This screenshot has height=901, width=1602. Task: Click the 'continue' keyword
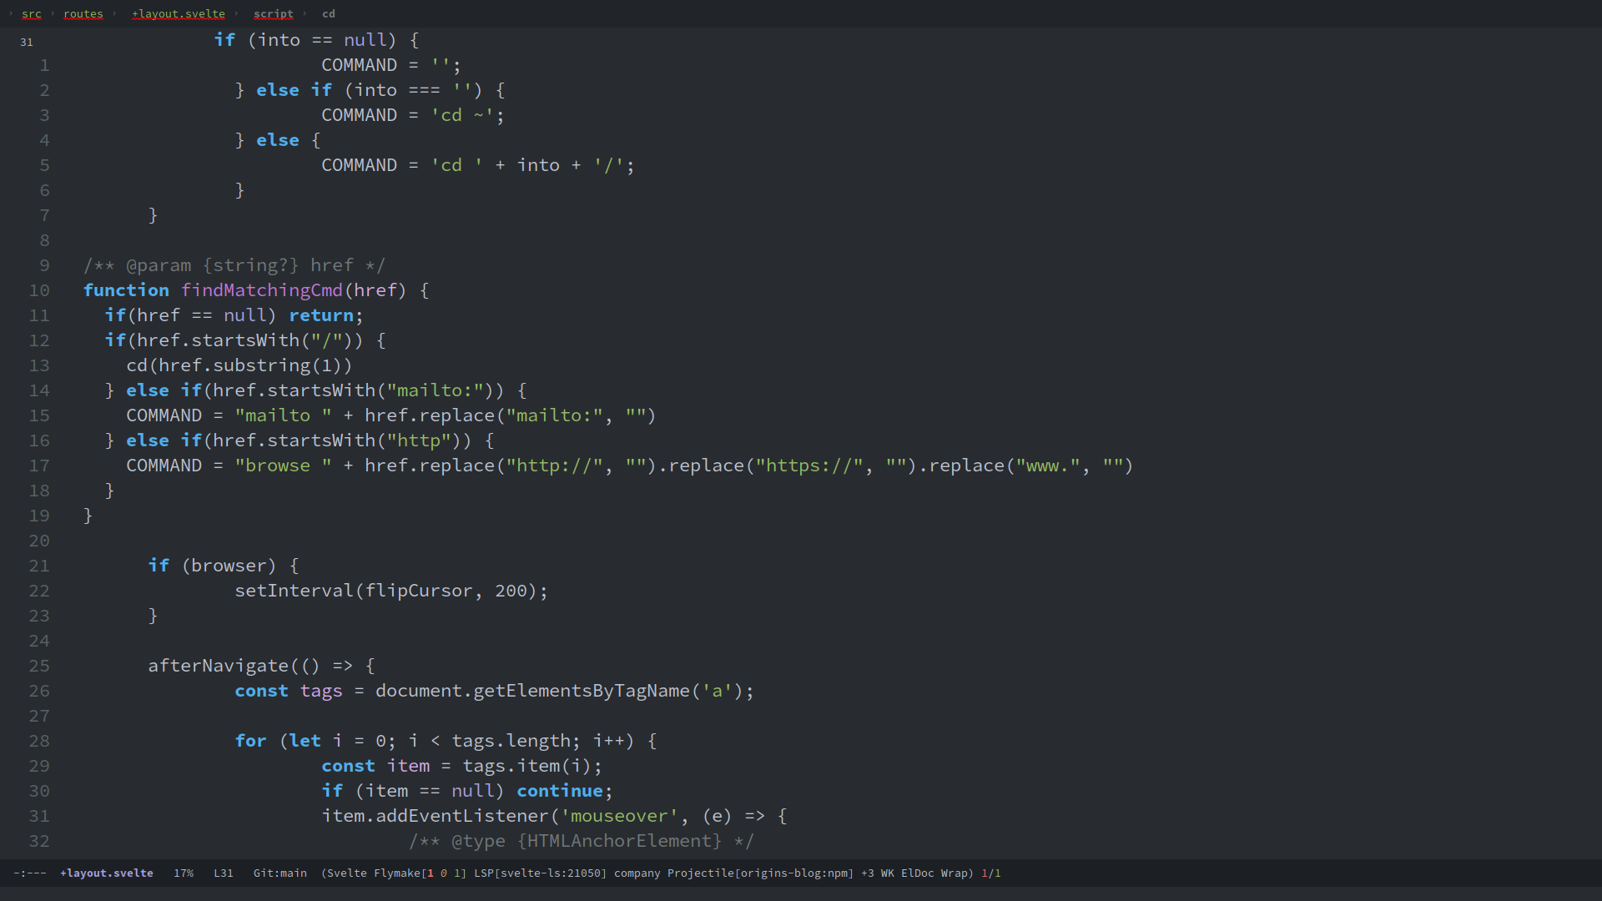tap(560, 791)
